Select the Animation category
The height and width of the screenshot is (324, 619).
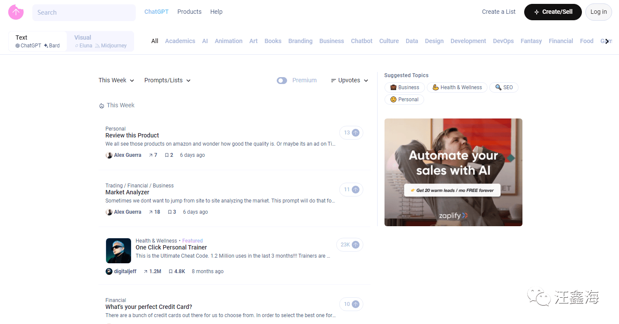pos(228,41)
